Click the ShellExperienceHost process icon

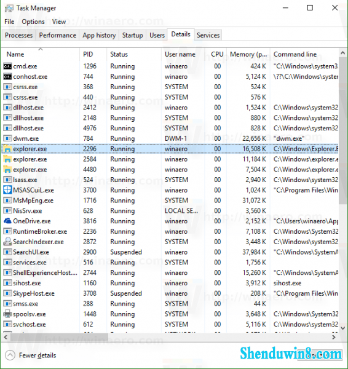(x=7, y=272)
